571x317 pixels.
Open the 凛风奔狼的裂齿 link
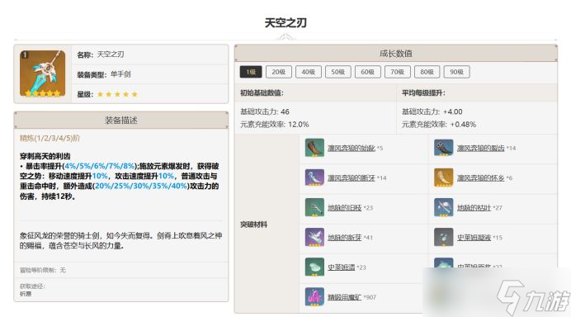(481, 148)
